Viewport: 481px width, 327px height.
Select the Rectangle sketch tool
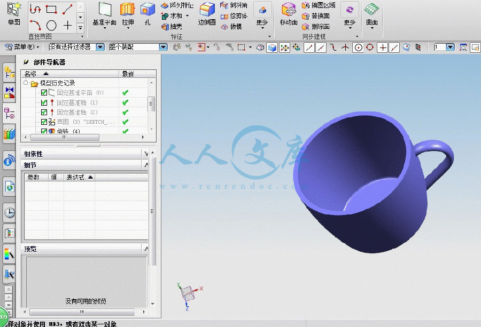tap(51, 10)
